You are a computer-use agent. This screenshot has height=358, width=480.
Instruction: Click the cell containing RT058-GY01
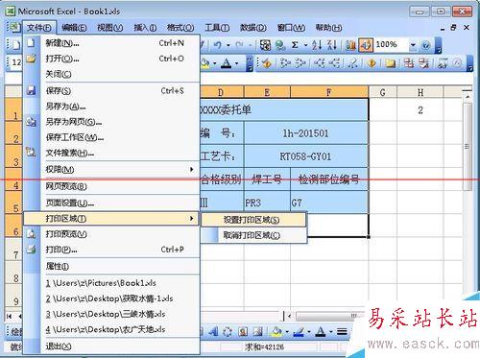point(305,156)
